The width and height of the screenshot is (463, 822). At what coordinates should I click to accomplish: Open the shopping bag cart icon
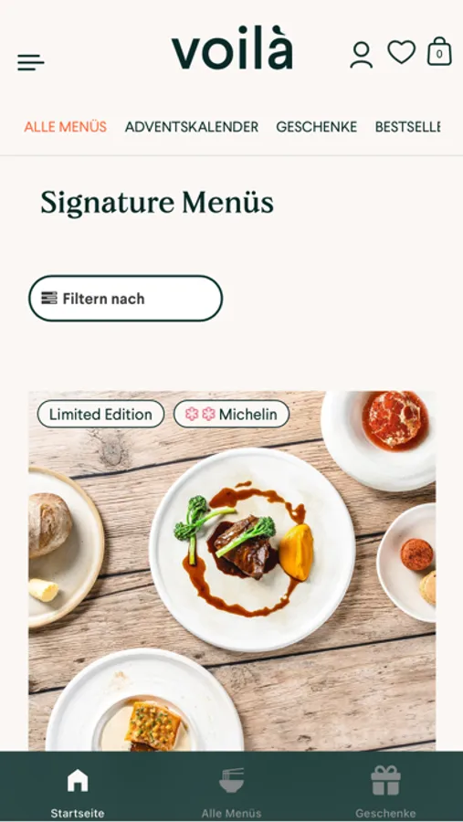(x=439, y=51)
